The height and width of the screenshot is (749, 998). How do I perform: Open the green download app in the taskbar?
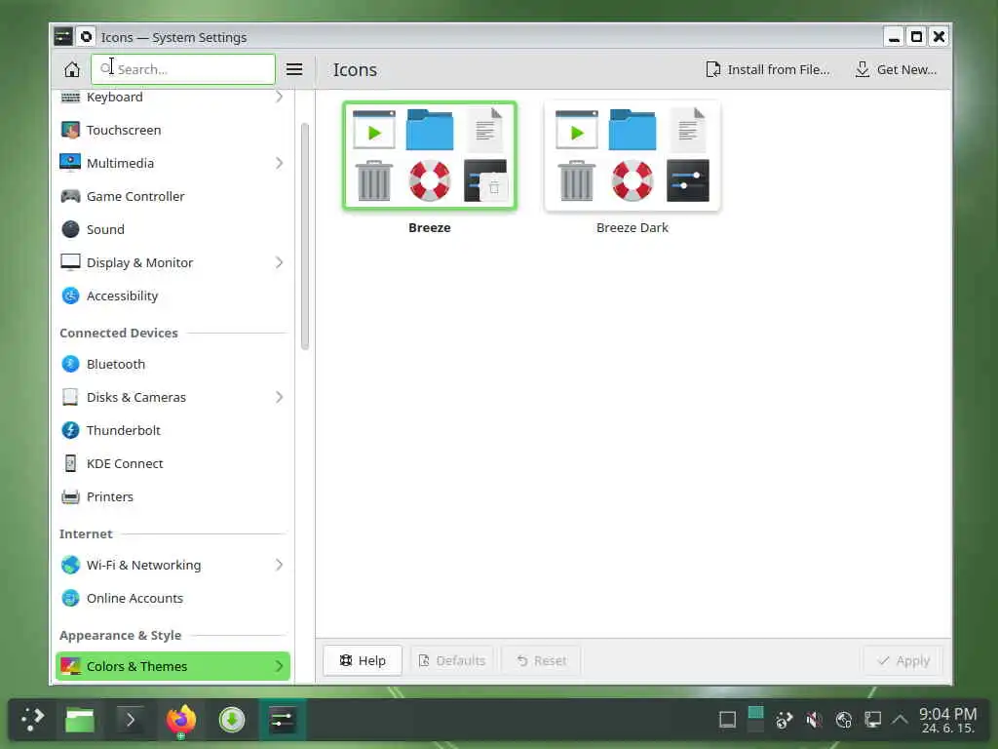(232, 720)
